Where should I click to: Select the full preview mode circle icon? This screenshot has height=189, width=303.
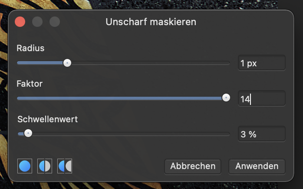(25, 166)
